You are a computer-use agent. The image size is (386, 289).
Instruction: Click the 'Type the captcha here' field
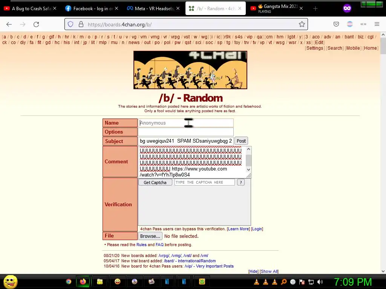coord(205,183)
